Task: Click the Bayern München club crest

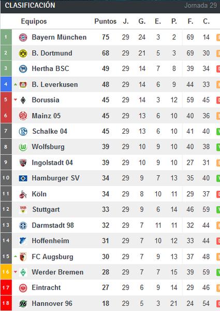Action: click(23, 37)
